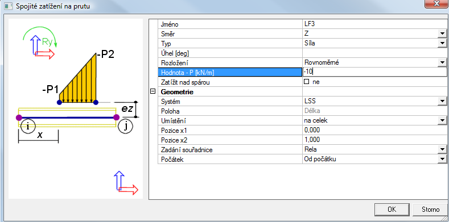Click the Ry rotation axis icon
The width and height of the screenshot is (449, 222).
click(x=40, y=43)
